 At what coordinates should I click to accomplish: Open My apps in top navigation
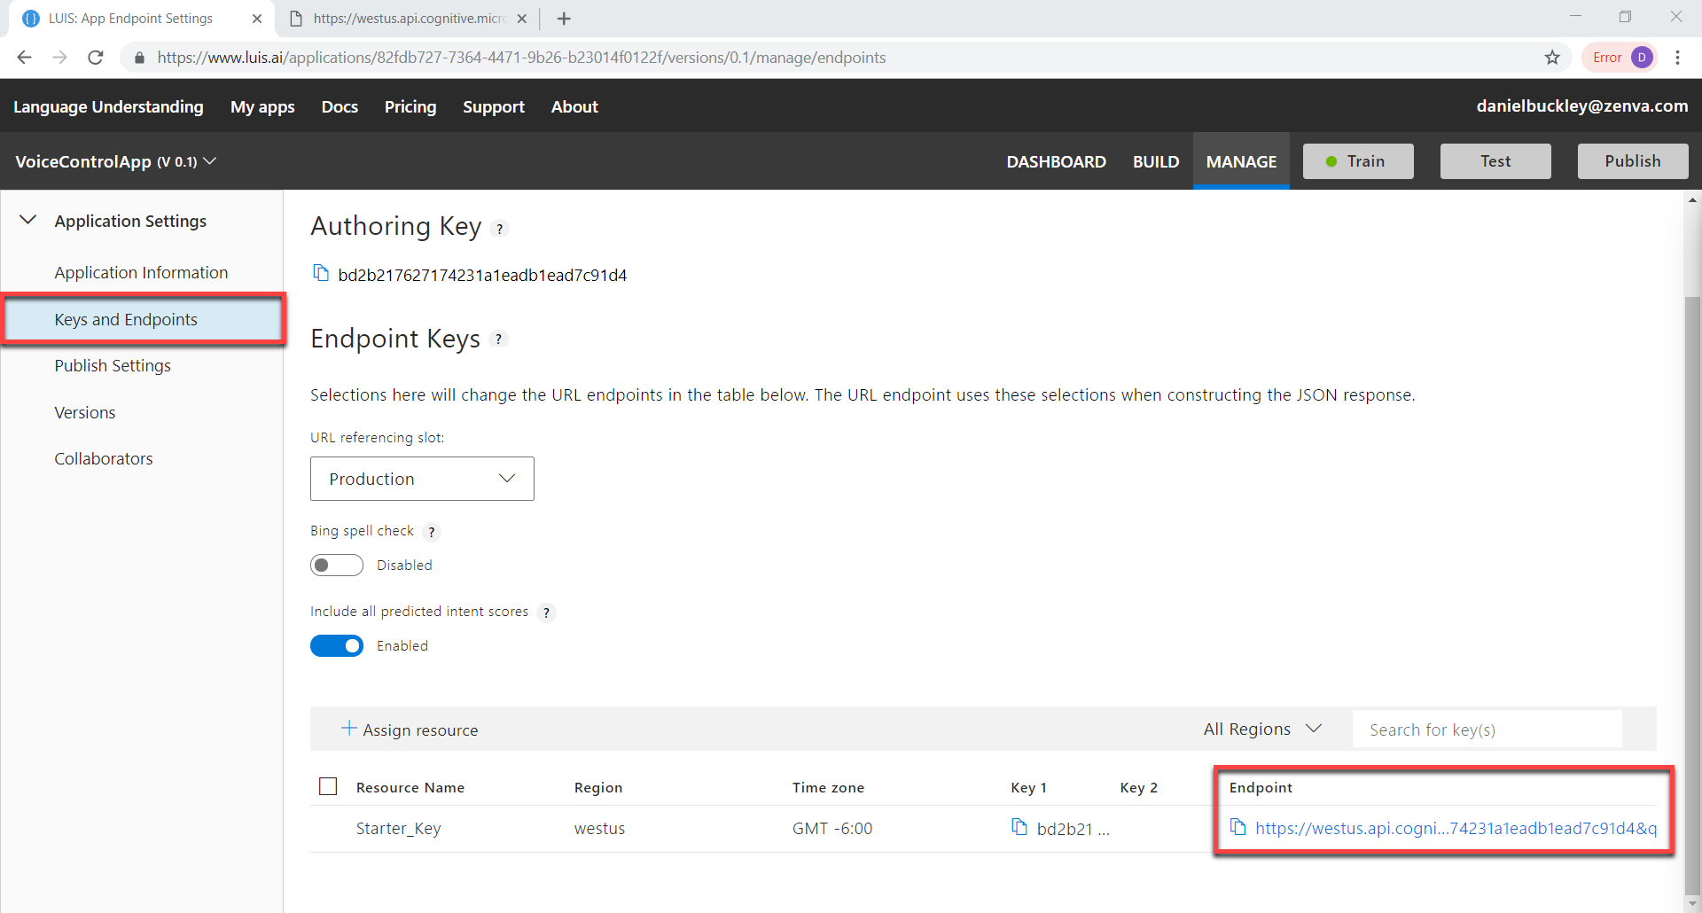(x=262, y=106)
